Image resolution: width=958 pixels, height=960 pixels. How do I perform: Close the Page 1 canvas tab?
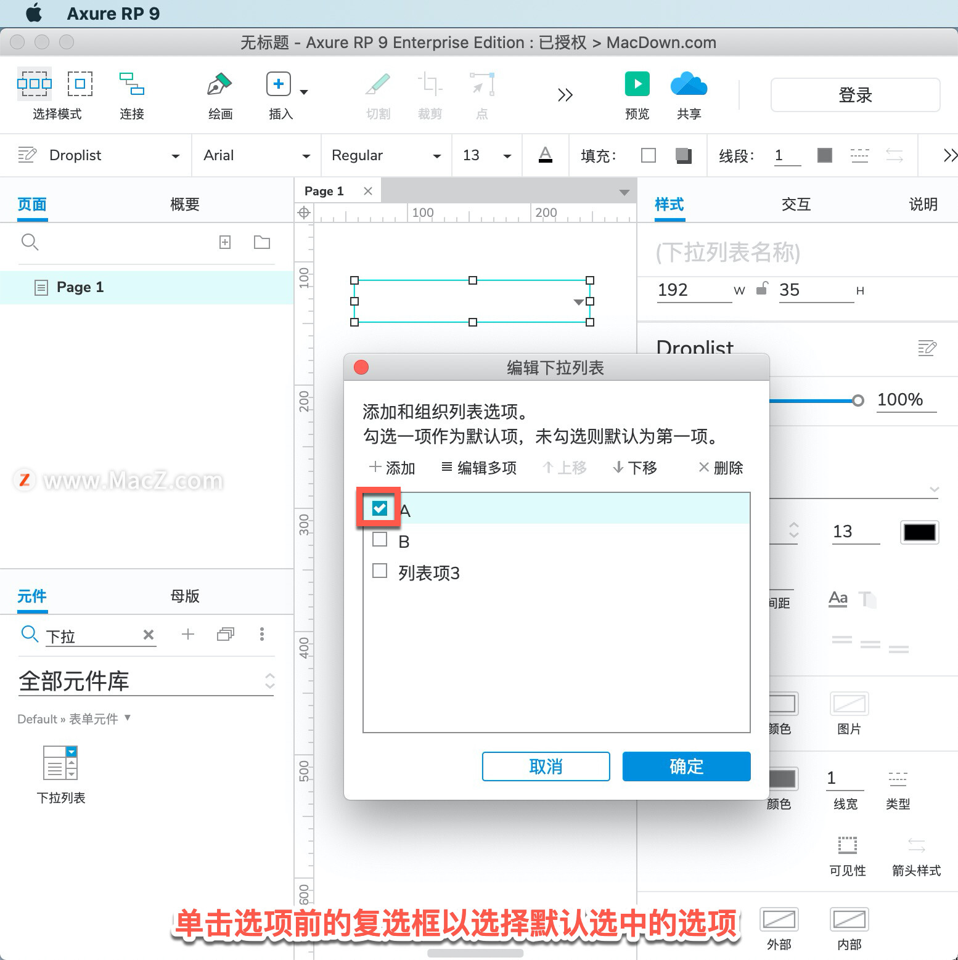pos(368,191)
